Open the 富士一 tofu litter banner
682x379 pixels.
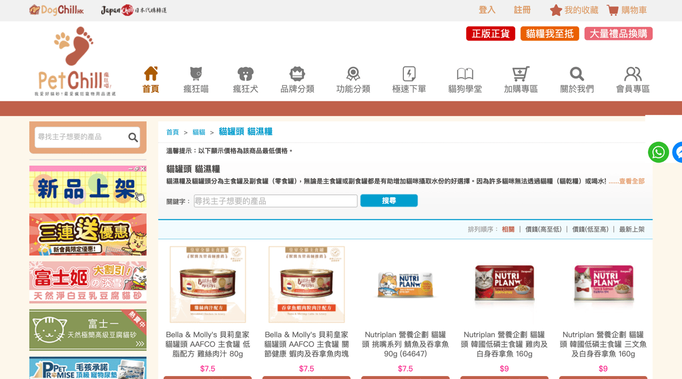pos(88,330)
